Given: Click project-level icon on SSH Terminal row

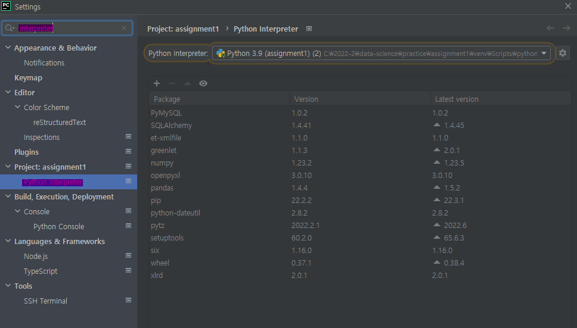Looking at the screenshot, I should pos(128,301).
